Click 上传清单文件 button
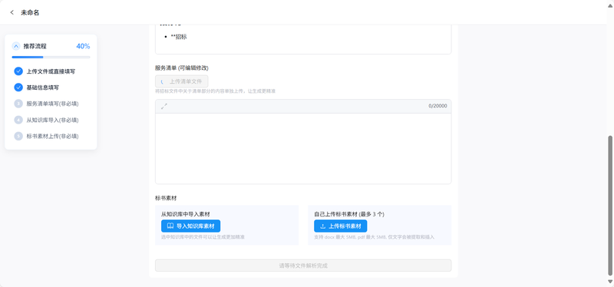614x287 pixels. [182, 81]
